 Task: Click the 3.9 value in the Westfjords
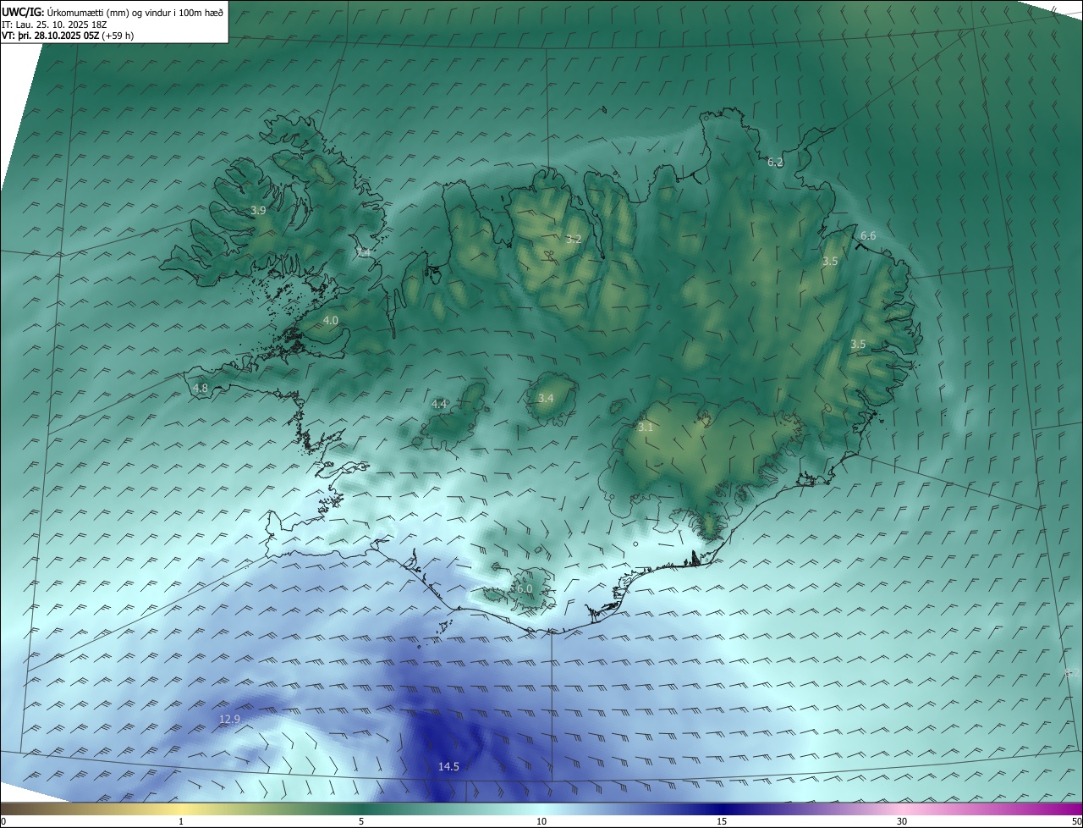point(258,210)
